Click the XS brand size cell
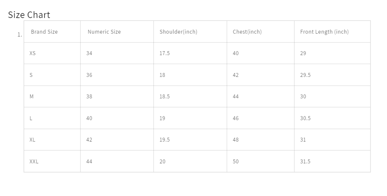387x196 pixels. (33, 53)
